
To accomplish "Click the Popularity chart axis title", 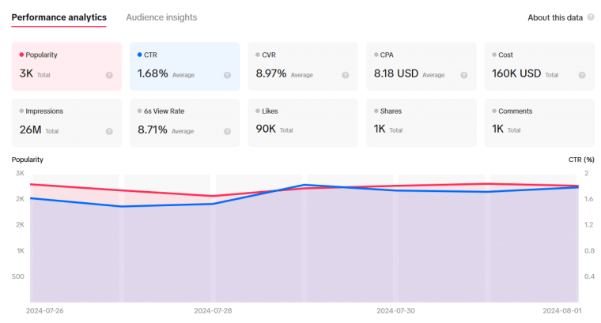I will [x=27, y=160].
